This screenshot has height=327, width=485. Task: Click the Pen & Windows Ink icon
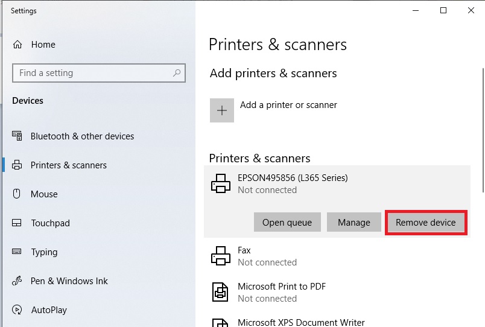click(17, 281)
